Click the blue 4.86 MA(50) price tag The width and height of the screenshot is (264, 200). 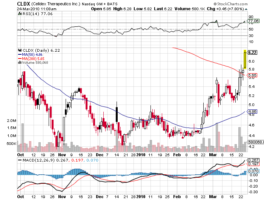[252, 112]
